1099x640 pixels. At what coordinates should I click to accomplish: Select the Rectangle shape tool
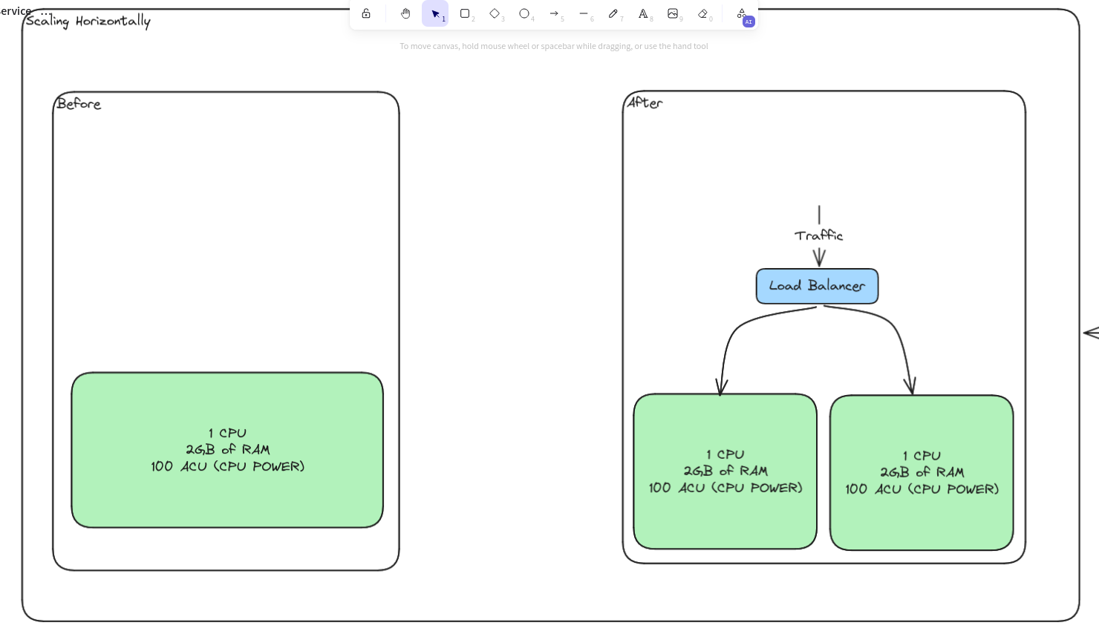pyautogui.click(x=465, y=13)
